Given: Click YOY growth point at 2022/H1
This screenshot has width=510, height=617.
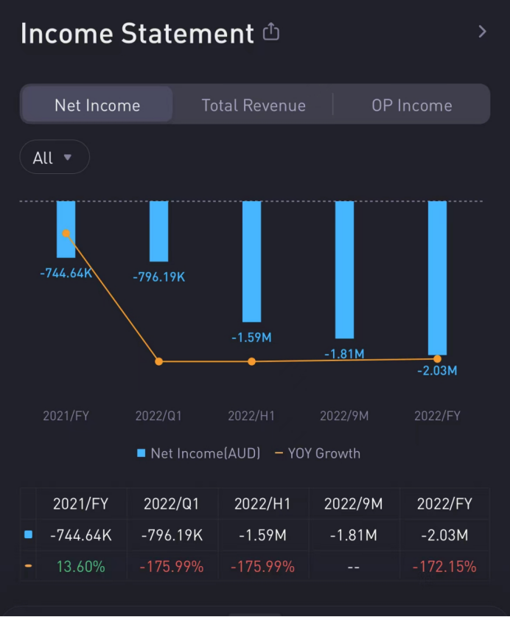Looking at the screenshot, I should (251, 361).
